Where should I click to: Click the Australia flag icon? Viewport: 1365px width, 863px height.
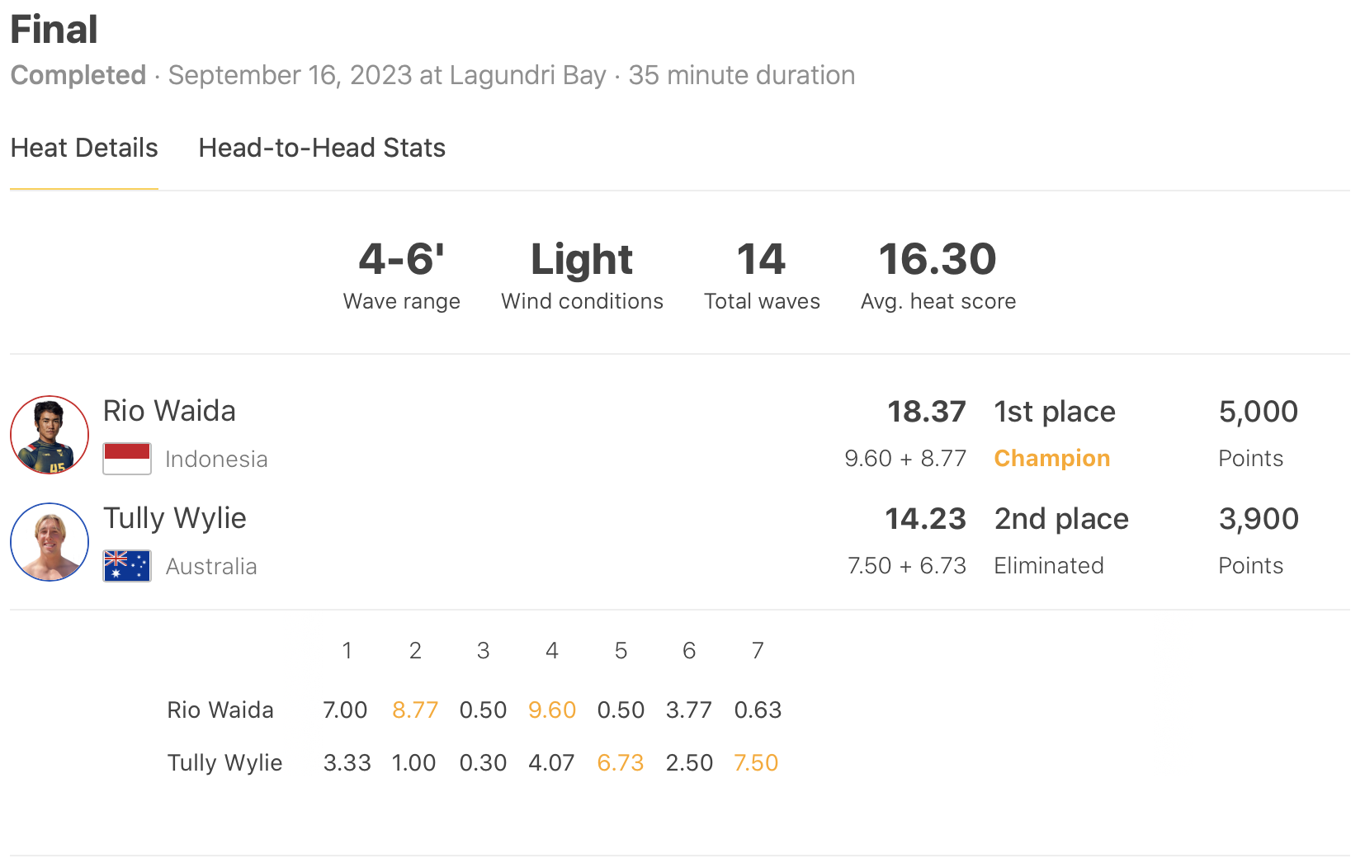pyautogui.click(x=127, y=566)
